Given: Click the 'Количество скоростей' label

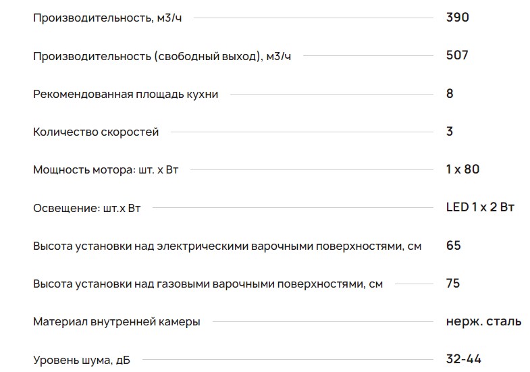Looking at the screenshot, I should click(x=96, y=132).
